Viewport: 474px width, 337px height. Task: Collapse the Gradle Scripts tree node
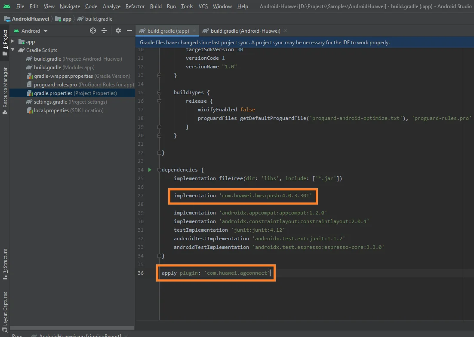[12, 50]
